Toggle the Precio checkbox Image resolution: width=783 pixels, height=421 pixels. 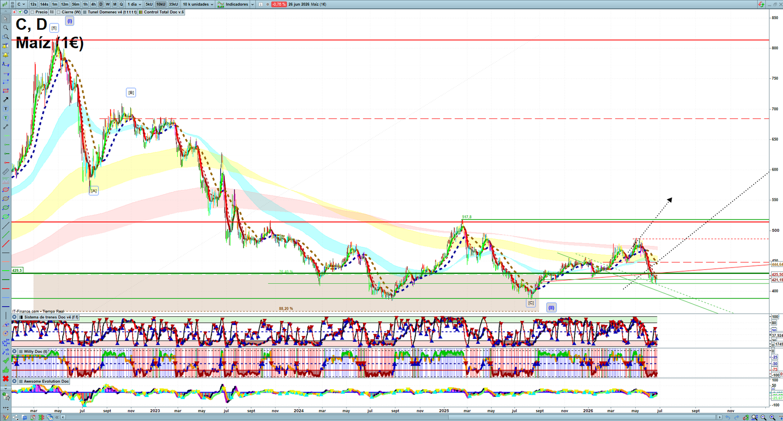[32, 12]
